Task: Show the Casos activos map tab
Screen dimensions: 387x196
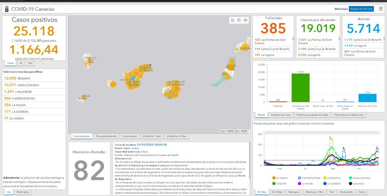Action: point(130,136)
